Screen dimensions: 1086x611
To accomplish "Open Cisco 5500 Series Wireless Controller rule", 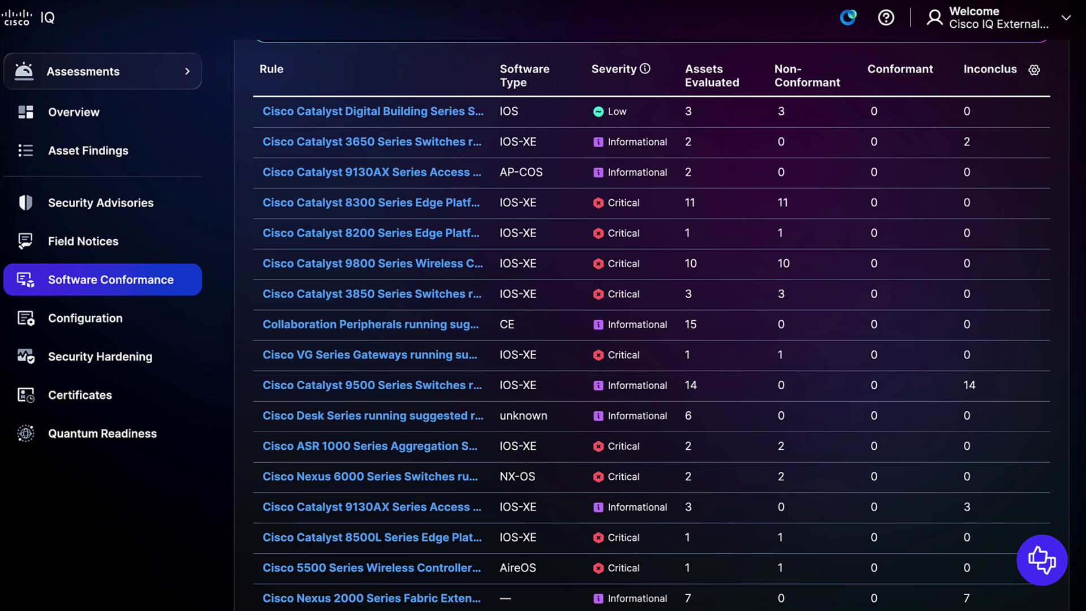I will point(372,568).
